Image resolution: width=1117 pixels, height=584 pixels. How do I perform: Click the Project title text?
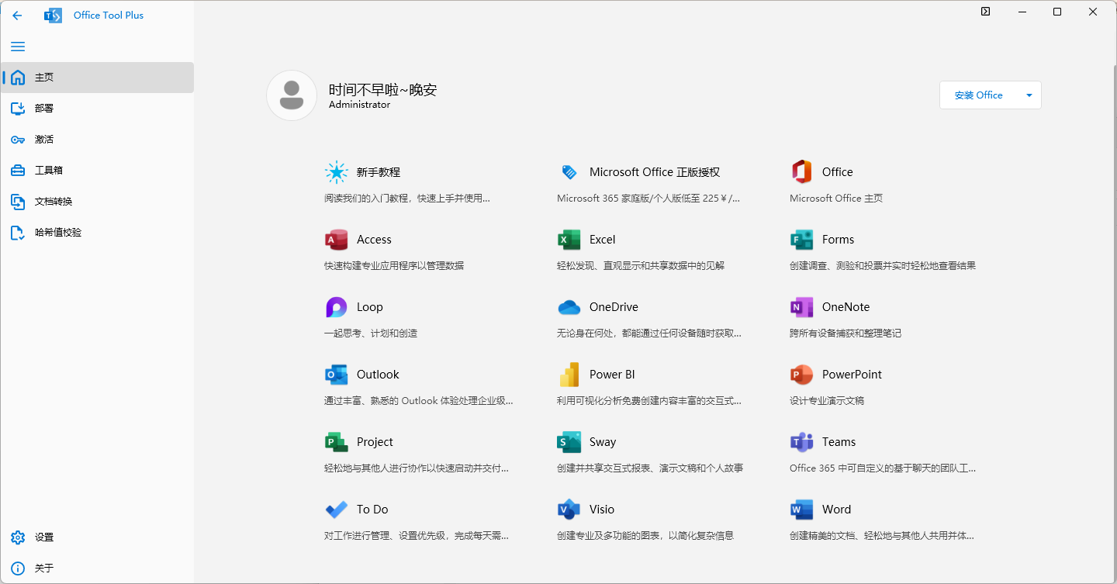(375, 442)
